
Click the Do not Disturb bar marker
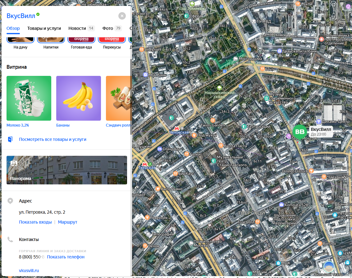click(x=311, y=171)
